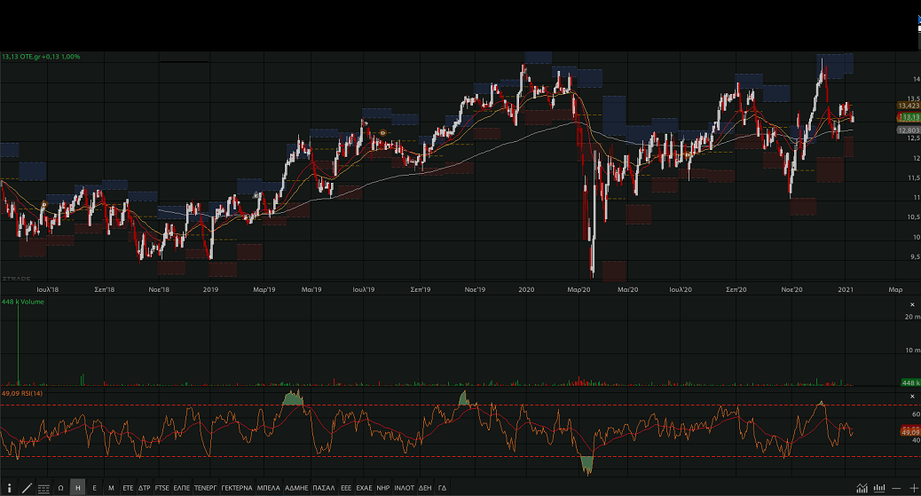921x496 pixels.
Task: Load the ETE stock chart
Action: pos(128,488)
